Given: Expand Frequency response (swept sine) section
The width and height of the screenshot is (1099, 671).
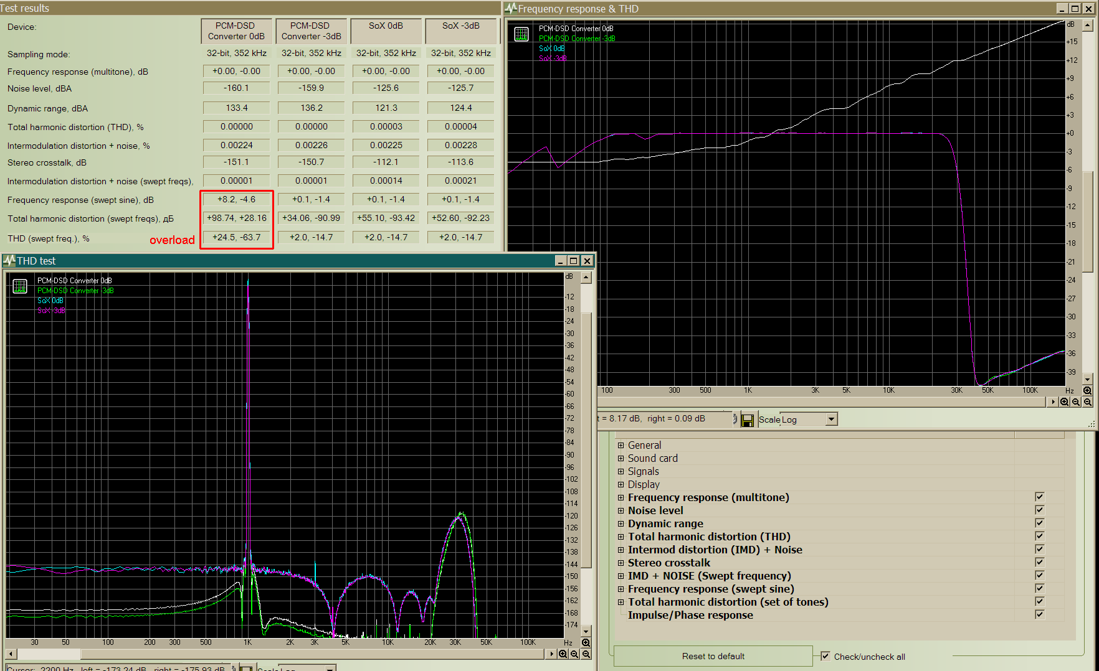Looking at the screenshot, I should point(621,589).
